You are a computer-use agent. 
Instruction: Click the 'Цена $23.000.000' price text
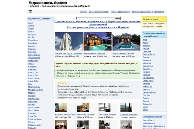click(71, 56)
